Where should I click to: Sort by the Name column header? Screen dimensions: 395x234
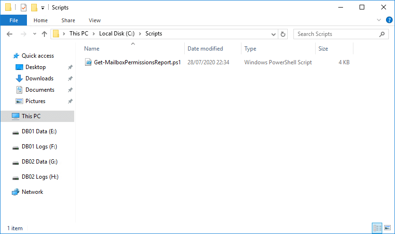pos(92,49)
